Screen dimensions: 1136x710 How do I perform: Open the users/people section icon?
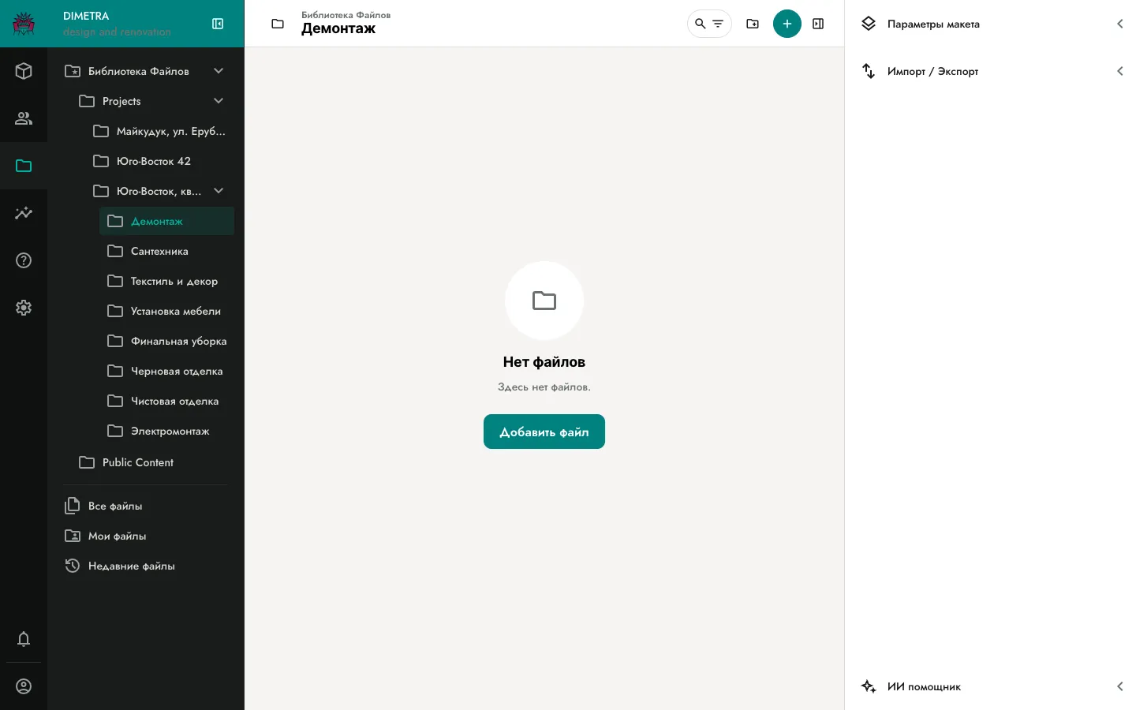[x=24, y=118]
